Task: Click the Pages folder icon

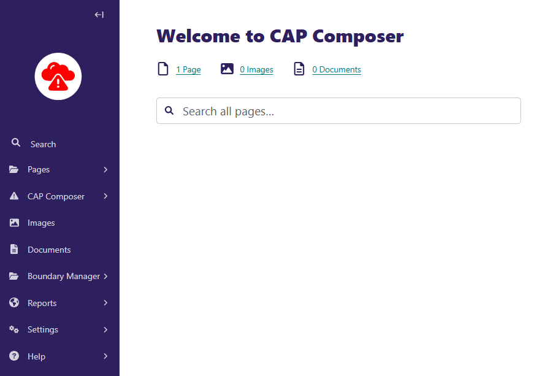Action: (13, 169)
